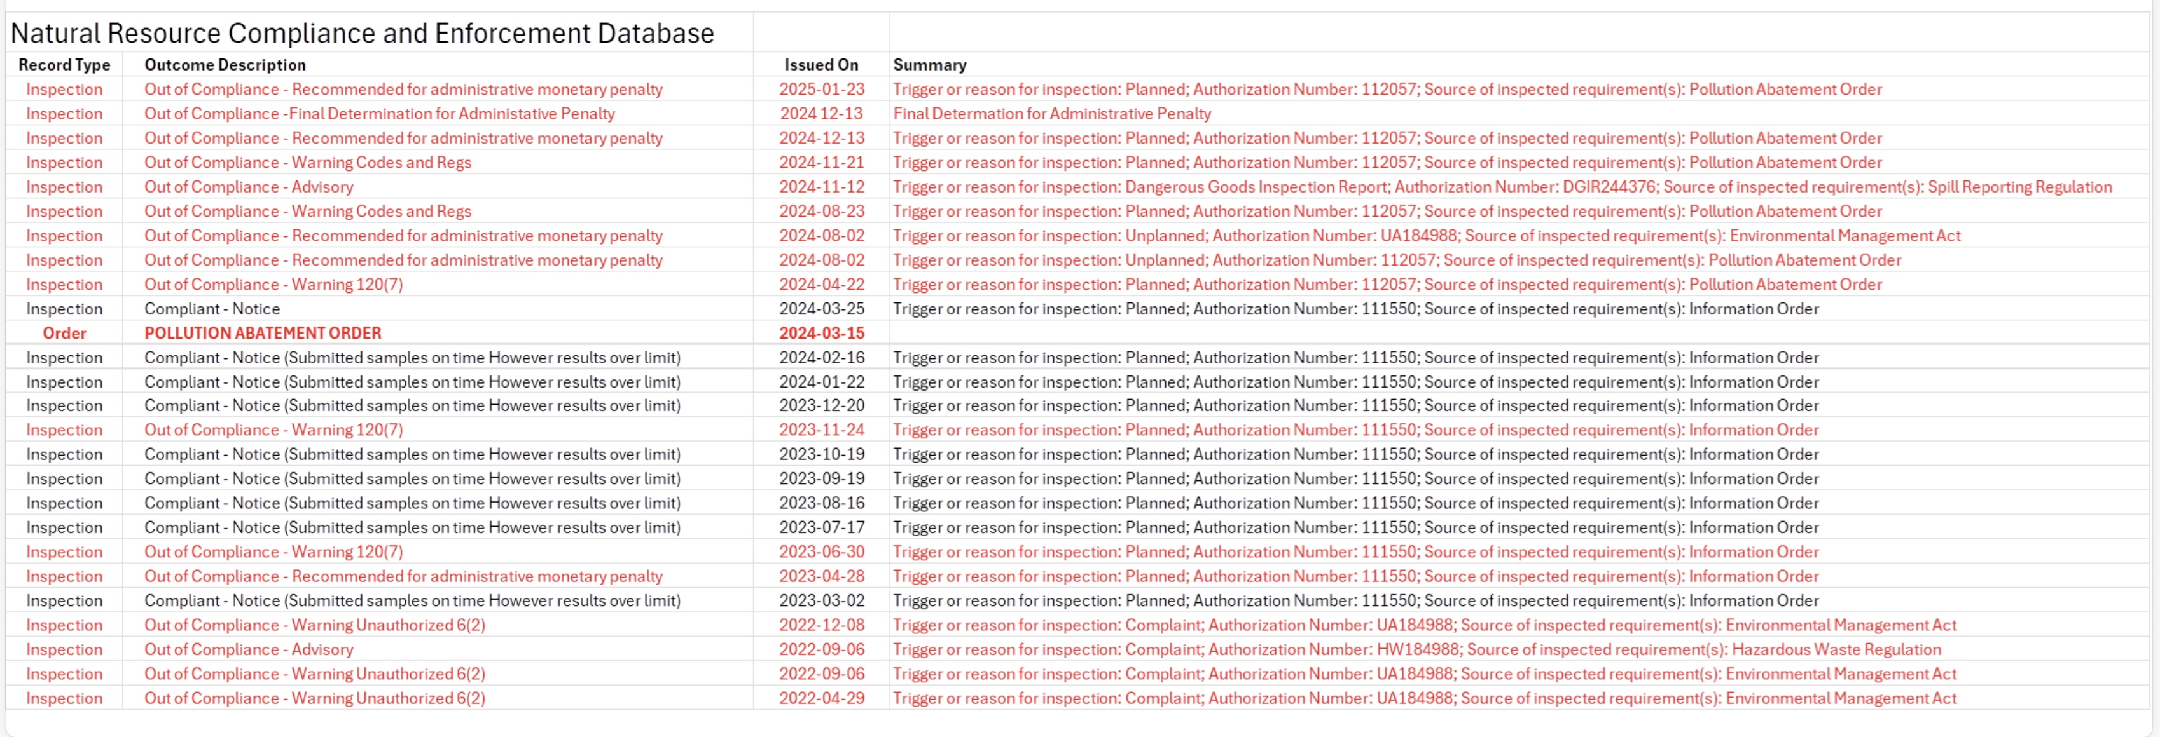Click the red Order record type cell

(x=65, y=334)
